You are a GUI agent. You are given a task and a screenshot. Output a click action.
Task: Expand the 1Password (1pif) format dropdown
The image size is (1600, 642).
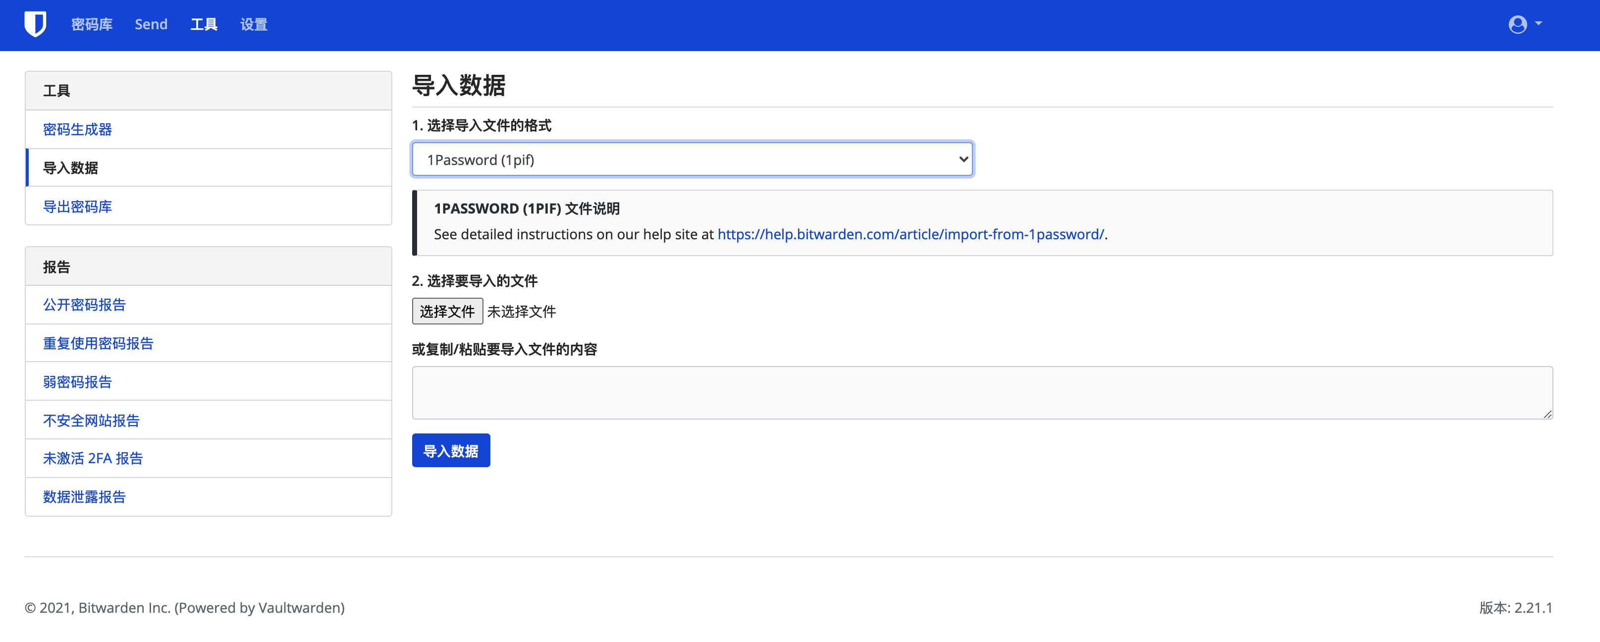tap(693, 160)
